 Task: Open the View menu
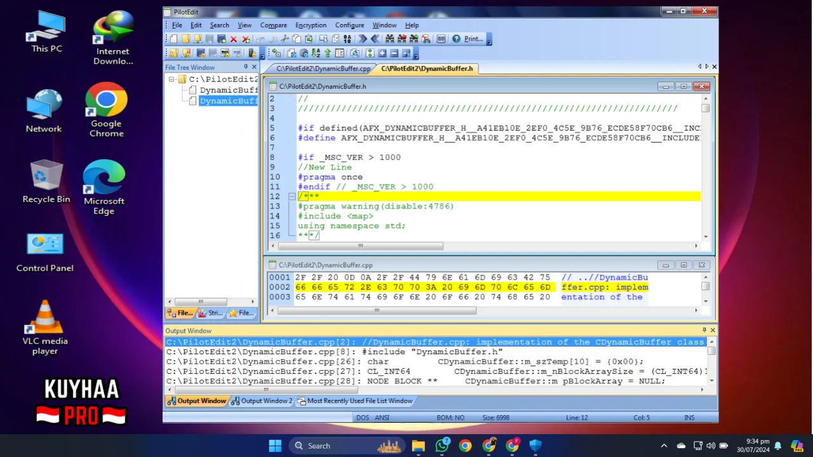245,25
